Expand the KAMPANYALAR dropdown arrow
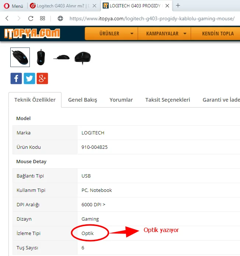Viewport: 240px width, 256px height. point(185,34)
